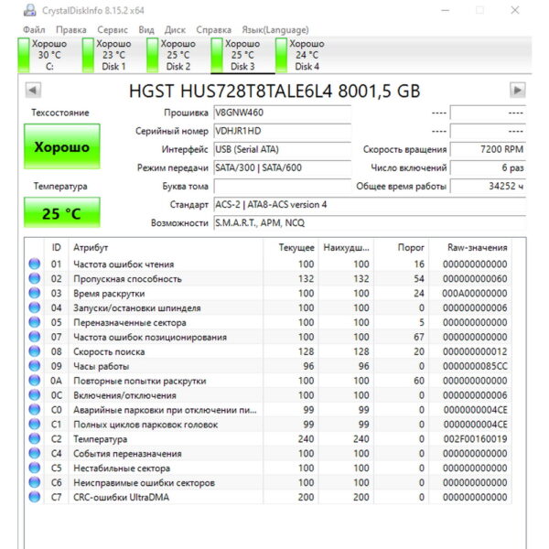Select raw value 000A00000000

(x=474, y=294)
